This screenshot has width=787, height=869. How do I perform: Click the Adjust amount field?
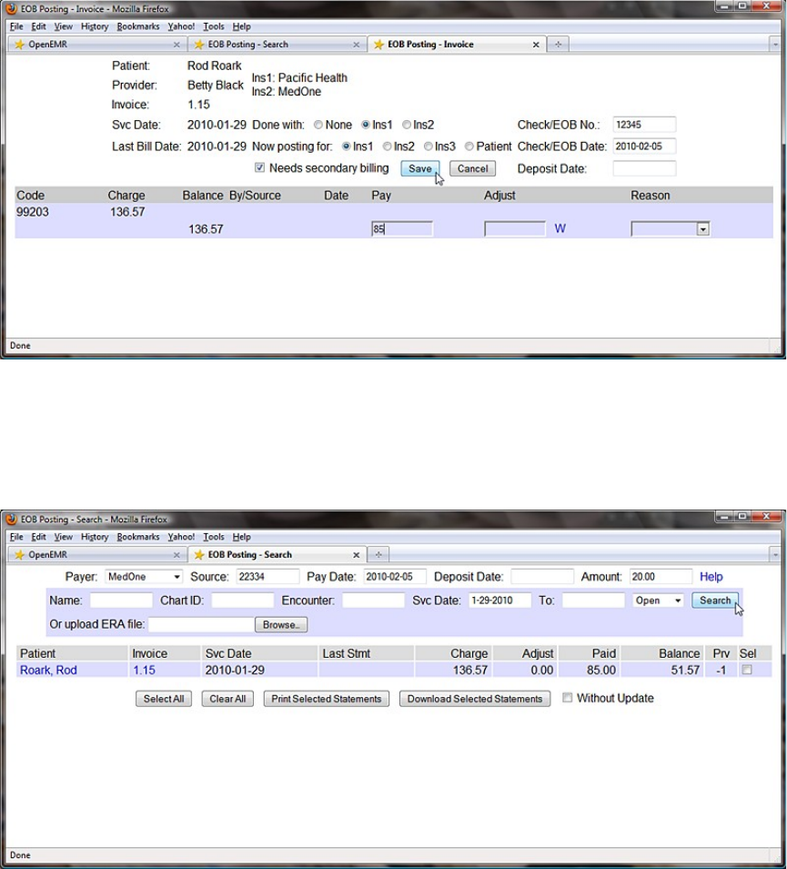pyautogui.click(x=515, y=229)
